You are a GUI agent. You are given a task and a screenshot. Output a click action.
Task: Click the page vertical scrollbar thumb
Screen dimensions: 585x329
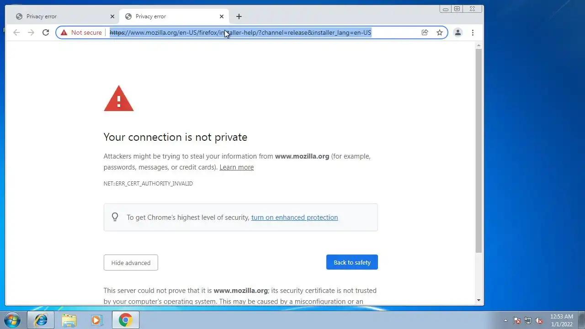point(479,151)
